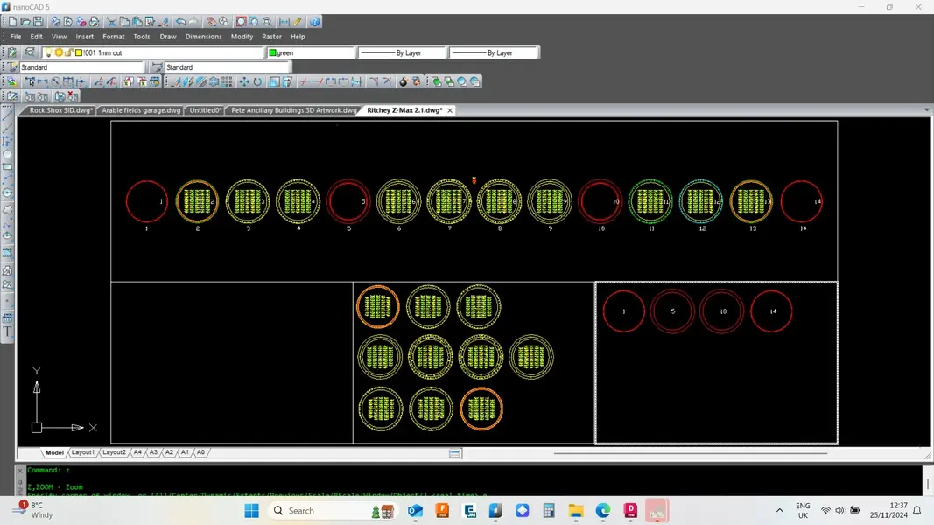Open the text style Standard dropdown
Viewport: 934px width, 525px height.
(81, 67)
